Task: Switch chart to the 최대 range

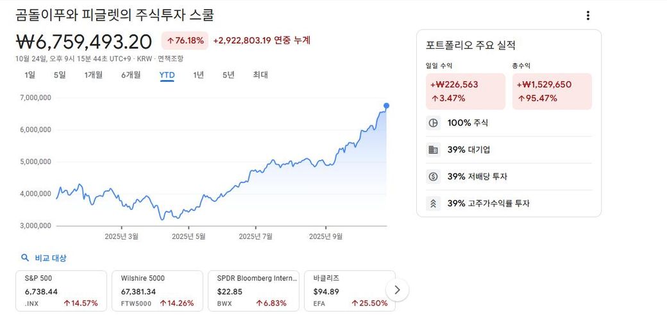Action: pyautogui.click(x=260, y=75)
